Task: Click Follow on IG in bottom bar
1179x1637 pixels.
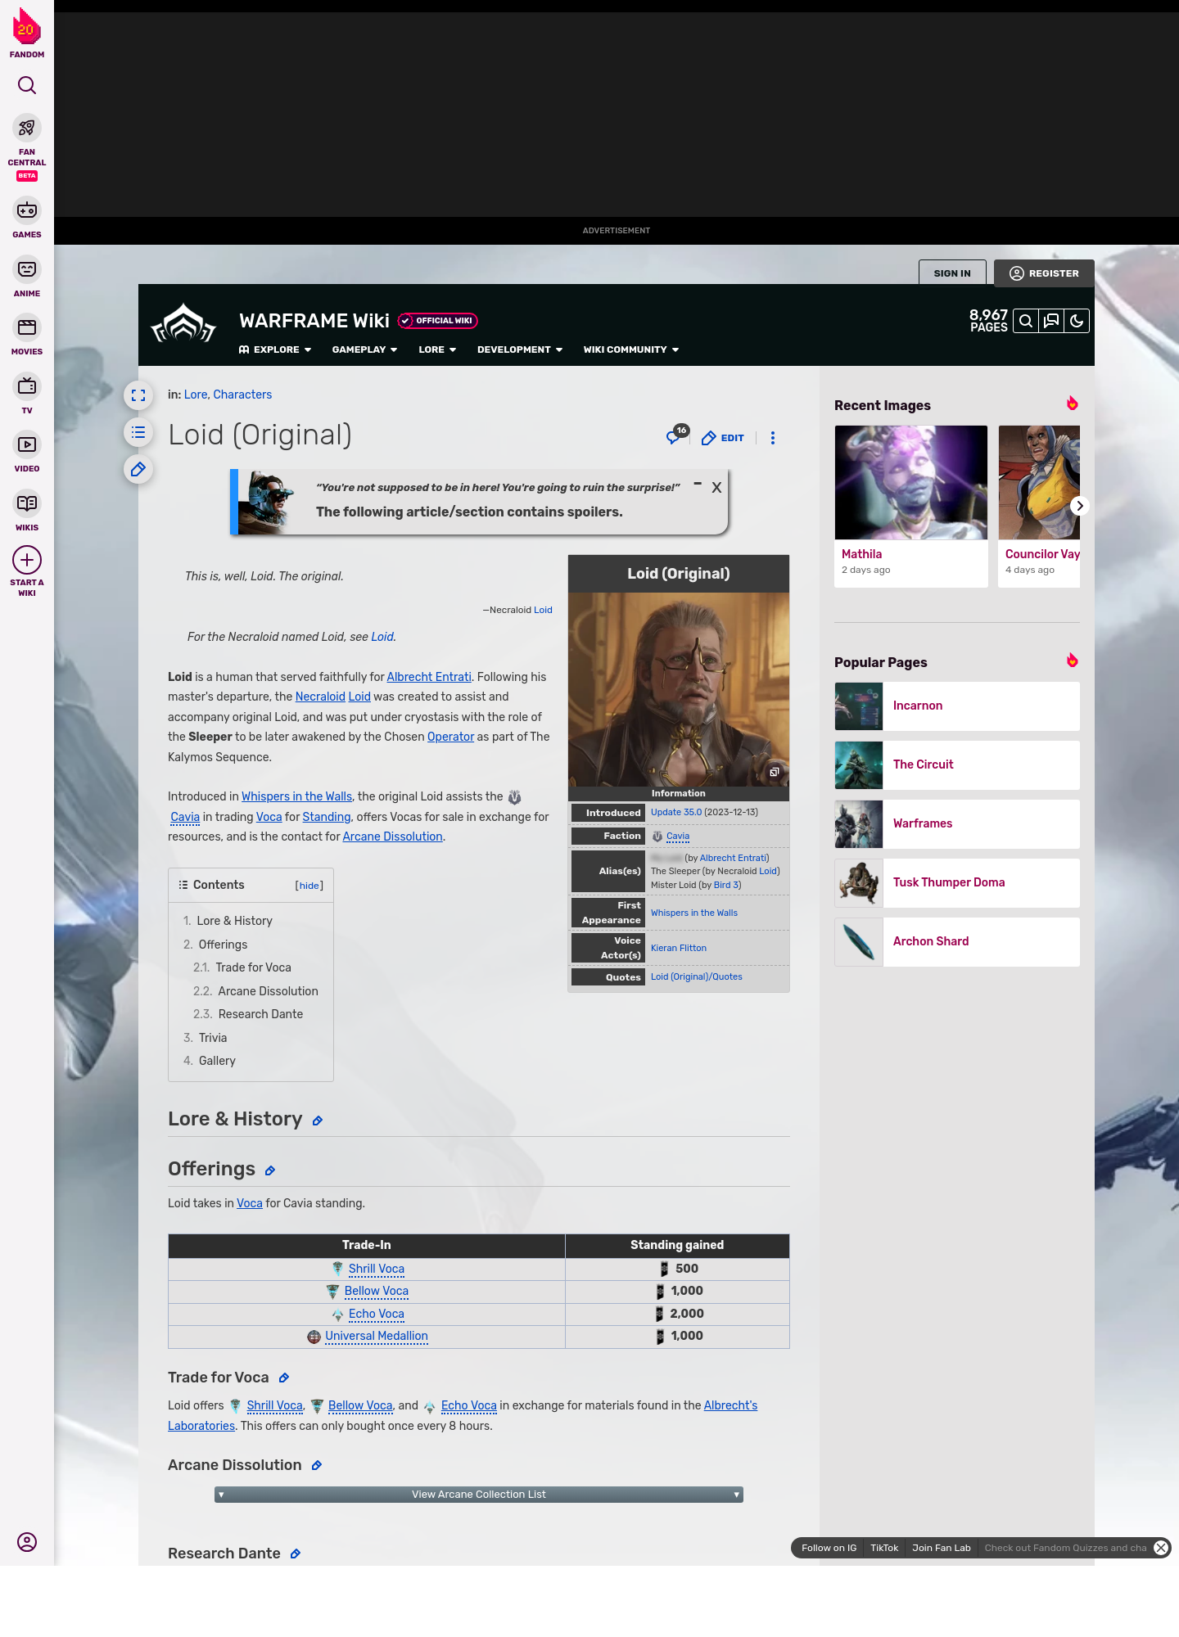Action: [x=829, y=1548]
